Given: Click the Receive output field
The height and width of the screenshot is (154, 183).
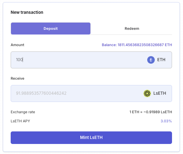Looking at the screenshot, I should pyautogui.click(x=91, y=93).
